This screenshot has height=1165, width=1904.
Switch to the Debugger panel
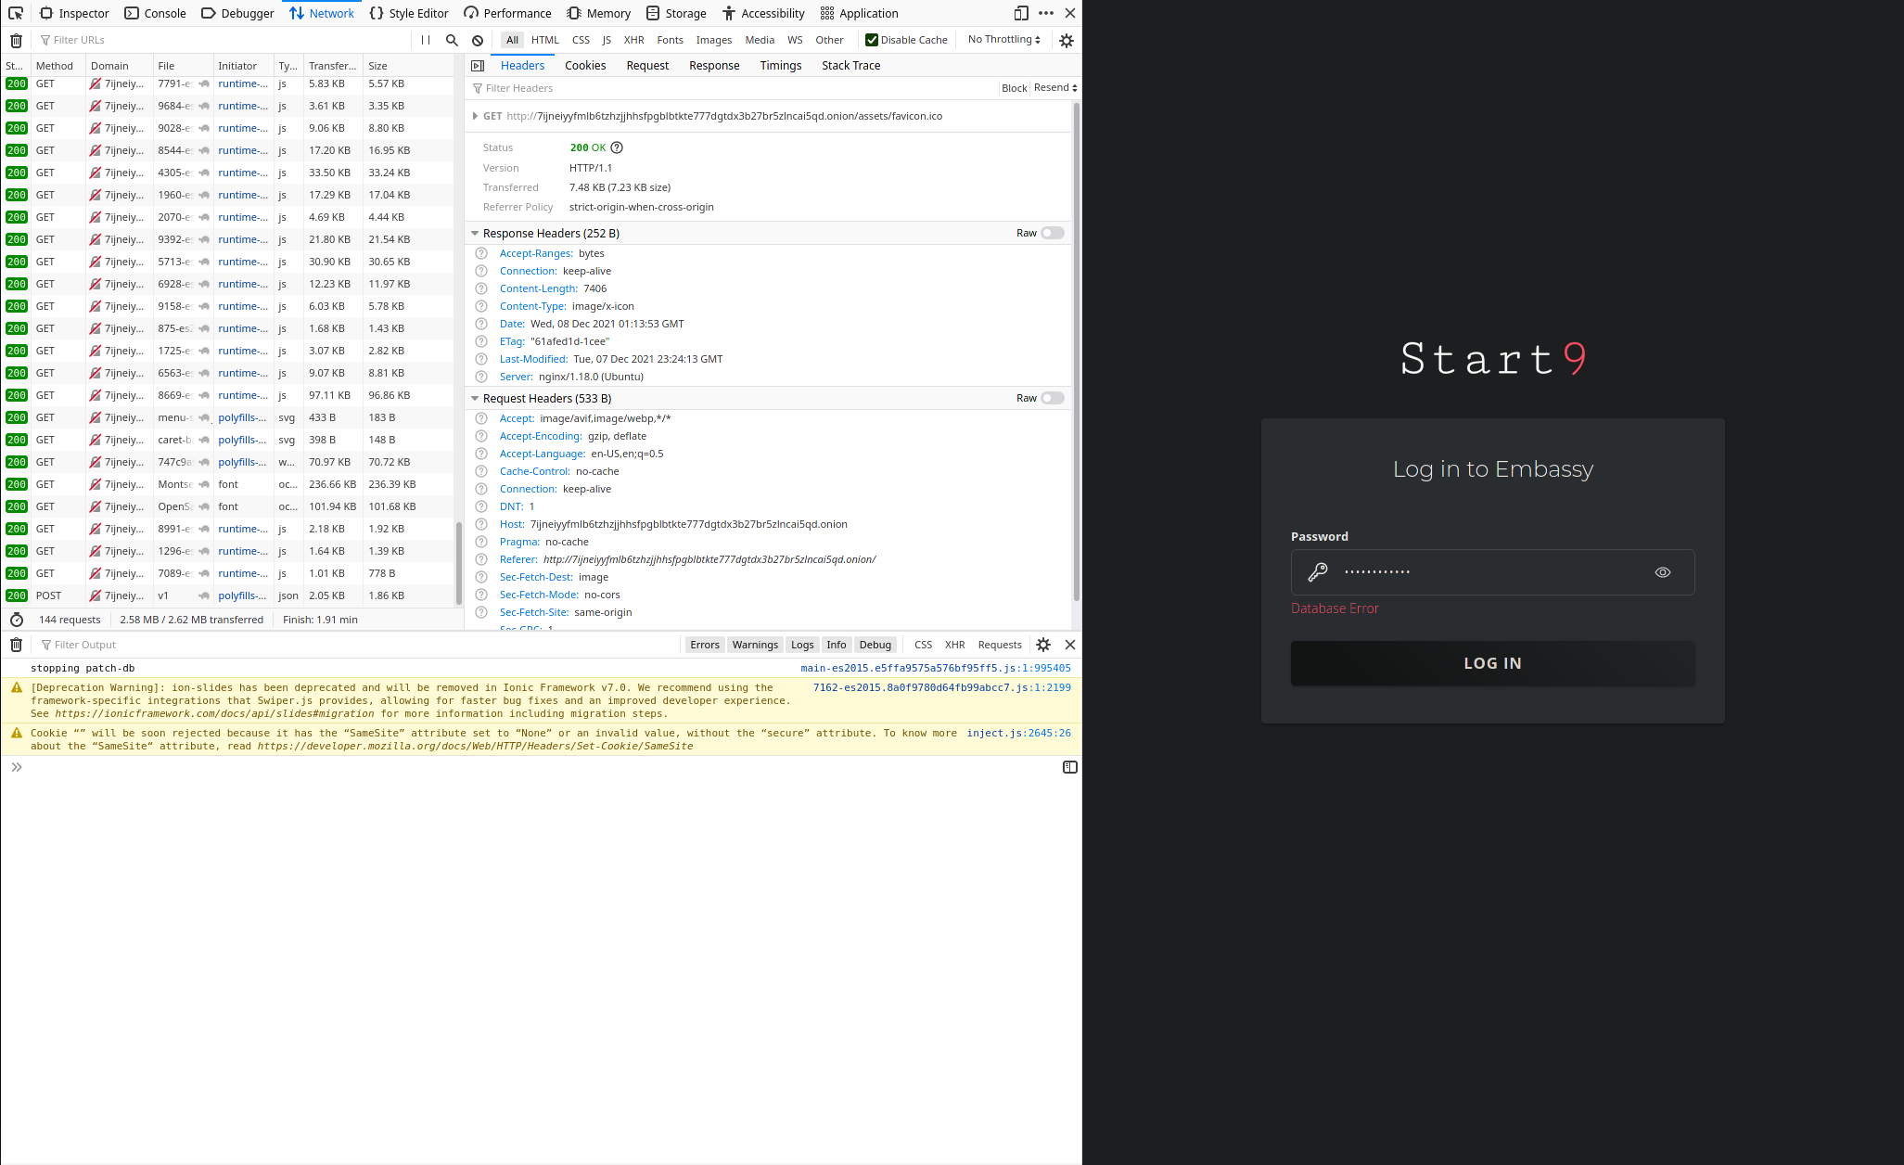237,13
